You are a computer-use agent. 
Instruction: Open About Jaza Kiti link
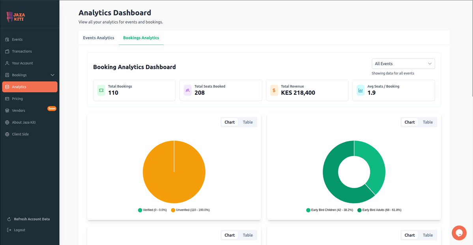point(30,122)
